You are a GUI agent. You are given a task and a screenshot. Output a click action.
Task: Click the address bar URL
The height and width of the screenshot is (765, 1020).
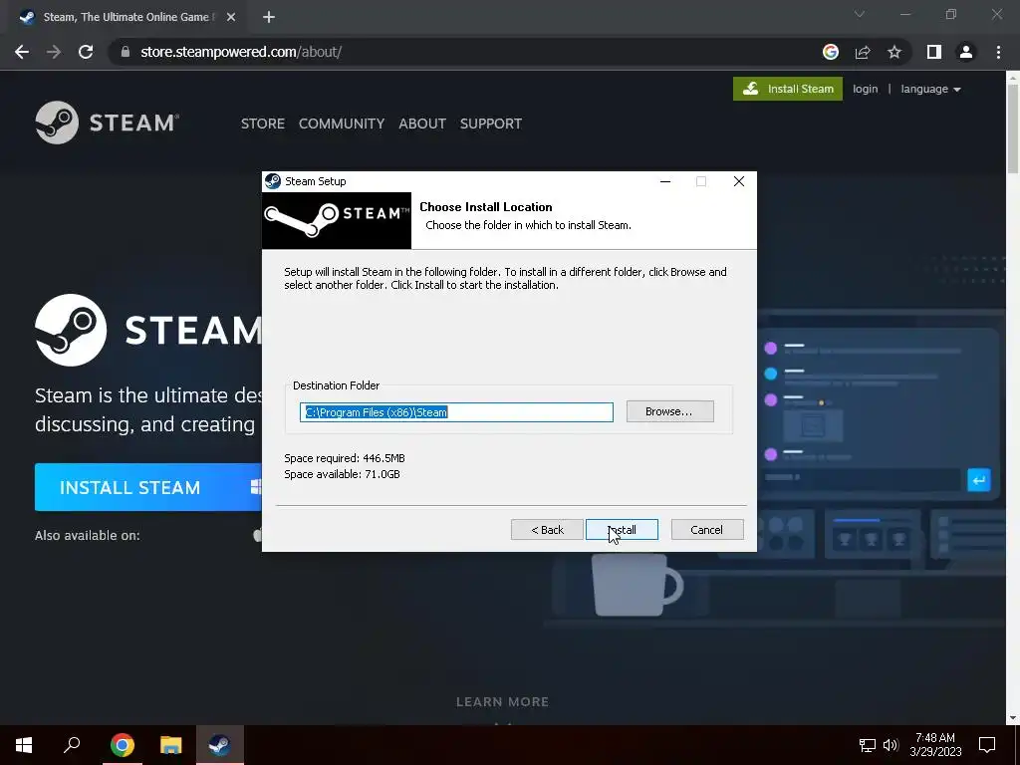(x=241, y=52)
